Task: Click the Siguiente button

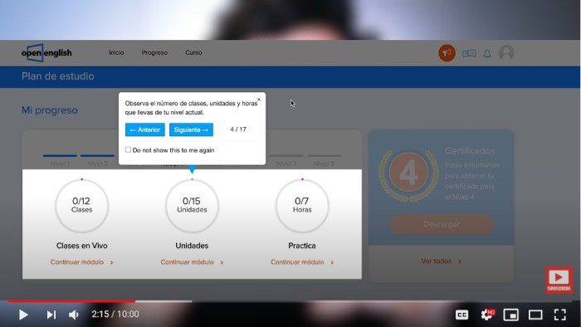Action: tap(191, 129)
